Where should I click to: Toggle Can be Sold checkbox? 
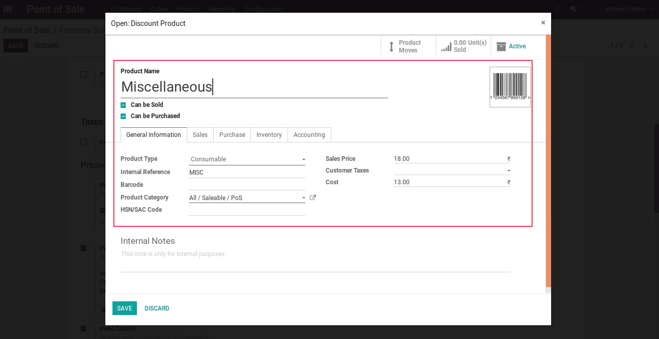(x=123, y=105)
